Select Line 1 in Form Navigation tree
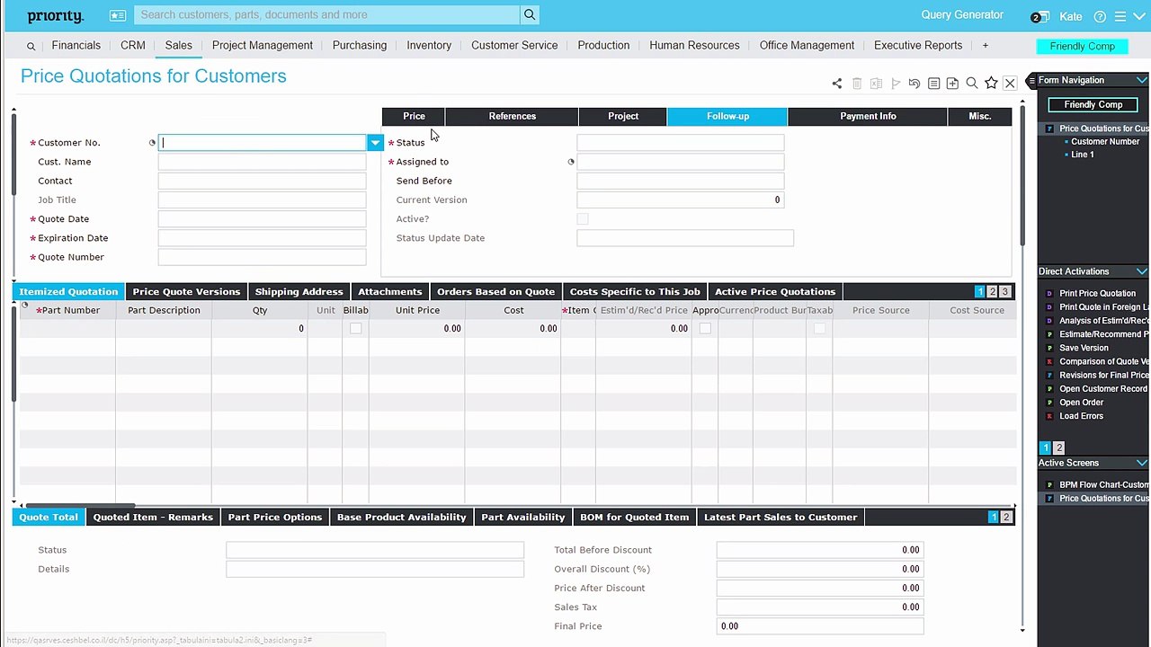The height and width of the screenshot is (647, 1151). [x=1082, y=155]
